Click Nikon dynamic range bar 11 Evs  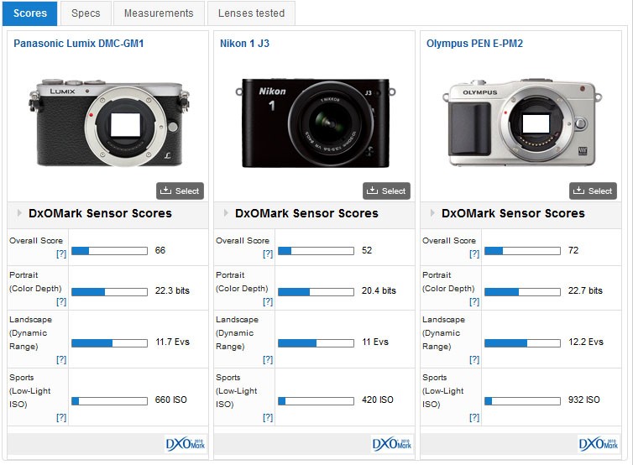(316, 343)
